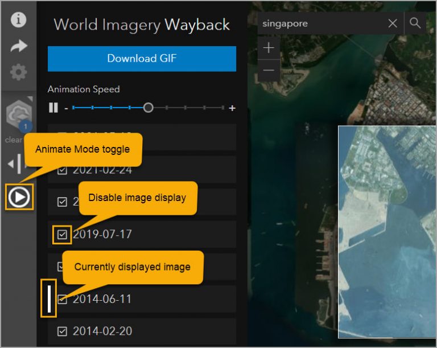Click the share arrow icon
This screenshot has width=437, height=348.
[19, 46]
